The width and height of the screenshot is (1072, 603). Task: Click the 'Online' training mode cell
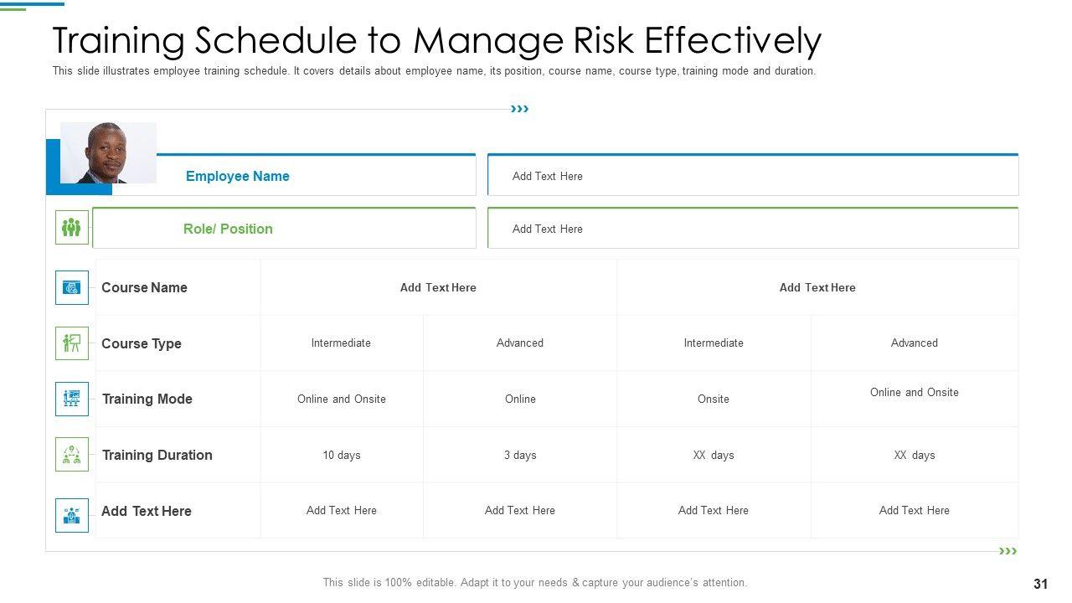pos(520,399)
